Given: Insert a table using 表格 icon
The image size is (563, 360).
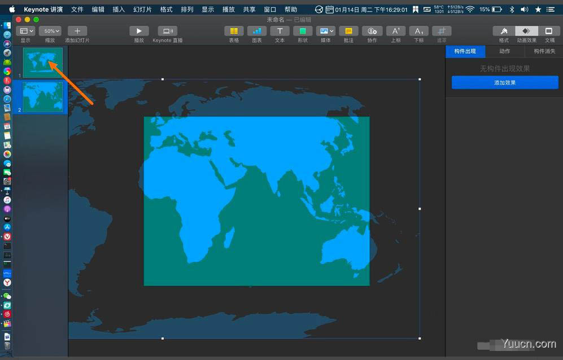Looking at the screenshot, I should [x=234, y=31].
